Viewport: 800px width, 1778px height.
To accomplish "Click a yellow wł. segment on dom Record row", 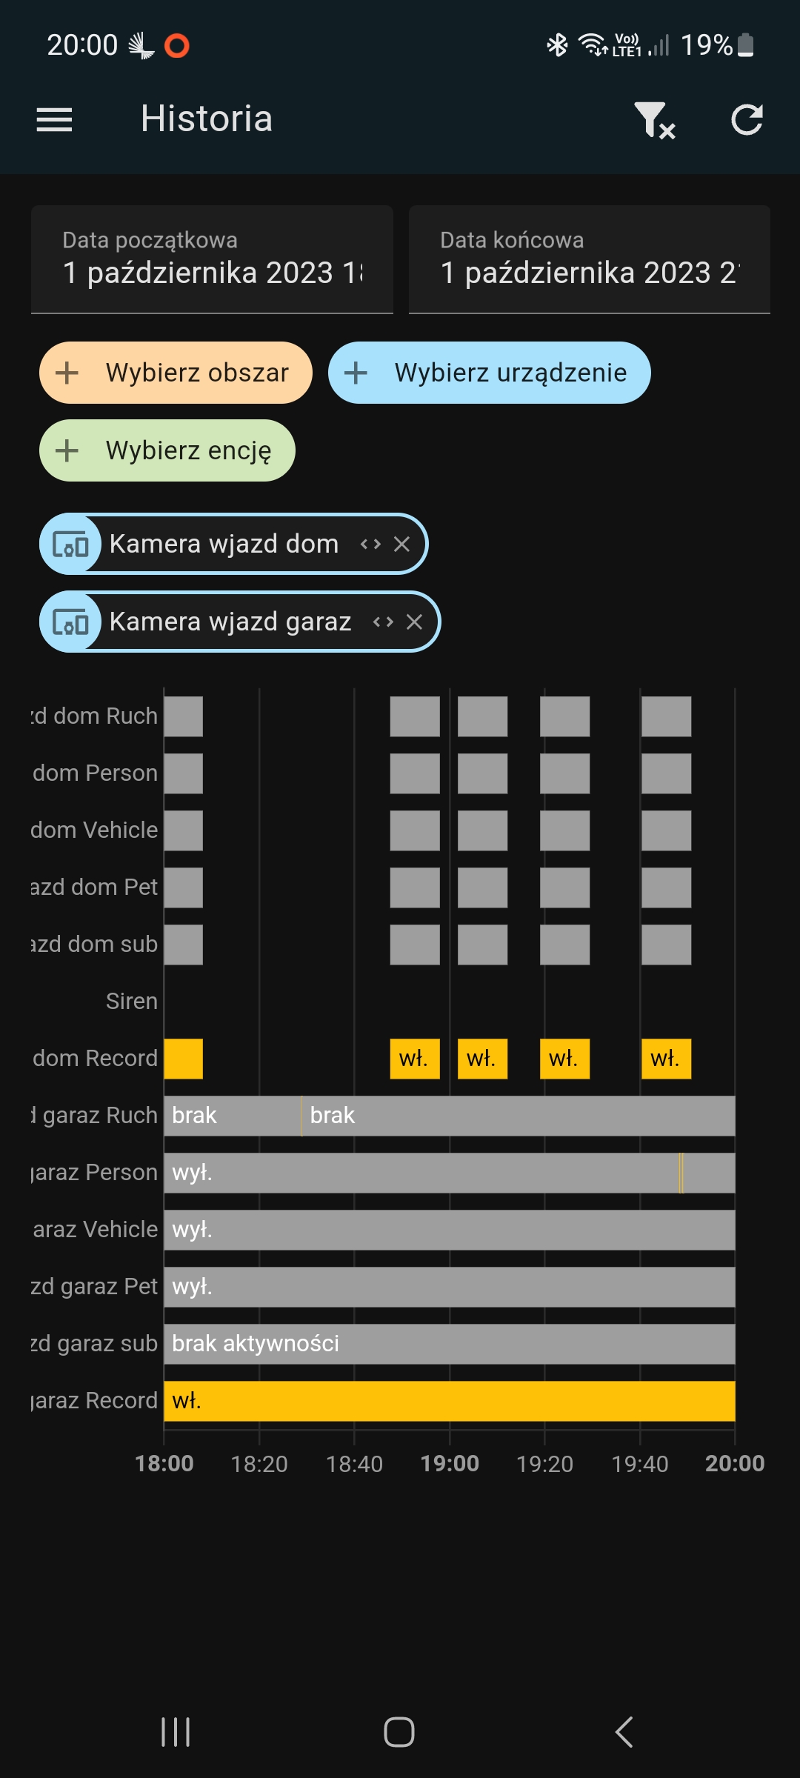I will tap(414, 1059).
